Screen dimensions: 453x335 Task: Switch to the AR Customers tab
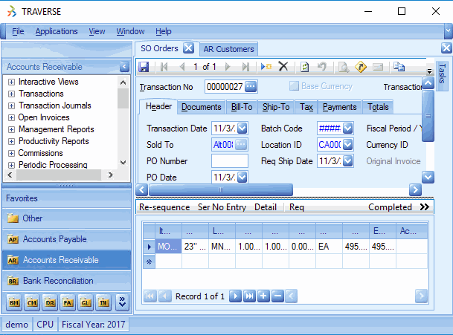click(x=228, y=49)
